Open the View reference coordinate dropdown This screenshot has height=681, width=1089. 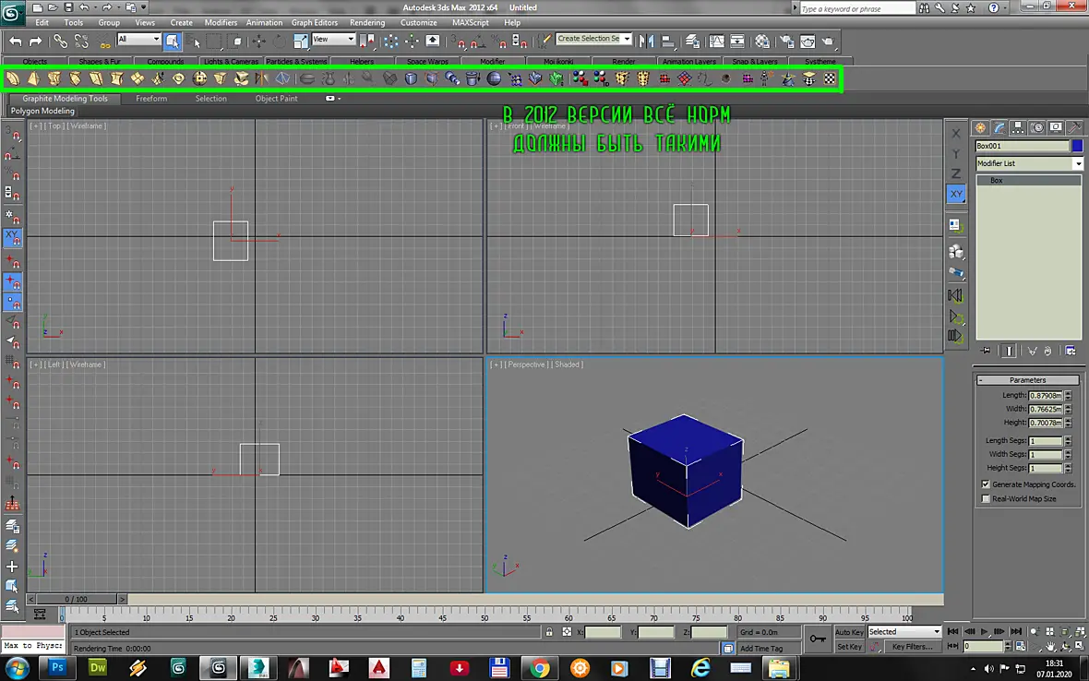pos(333,39)
